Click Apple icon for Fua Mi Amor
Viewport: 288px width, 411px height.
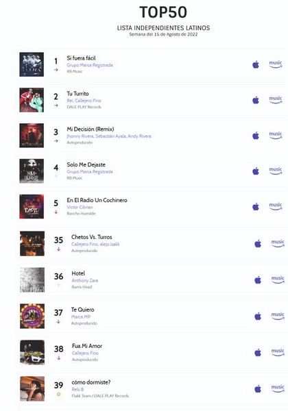tap(258, 353)
